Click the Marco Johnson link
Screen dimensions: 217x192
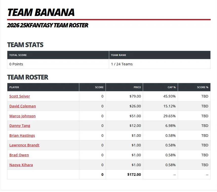pyautogui.click(x=23, y=116)
